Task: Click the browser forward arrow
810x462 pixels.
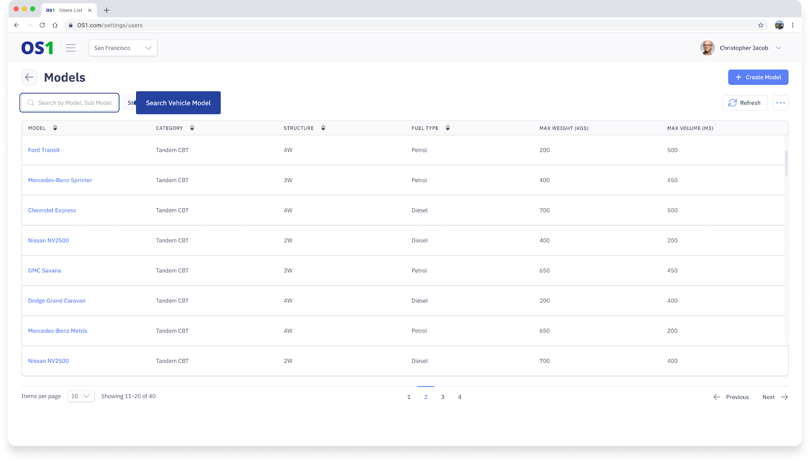Action: (x=29, y=25)
